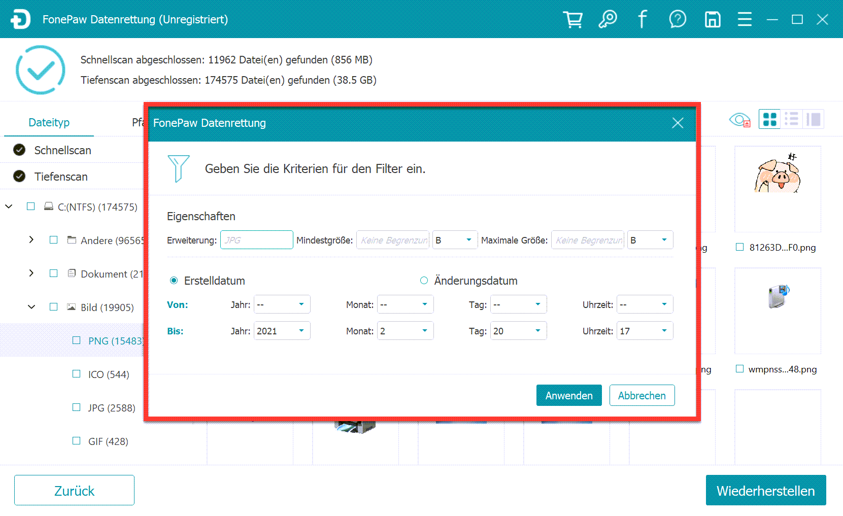Switch to detail column view
Viewport: 843px width, 516px height.
click(x=813, y=119)
